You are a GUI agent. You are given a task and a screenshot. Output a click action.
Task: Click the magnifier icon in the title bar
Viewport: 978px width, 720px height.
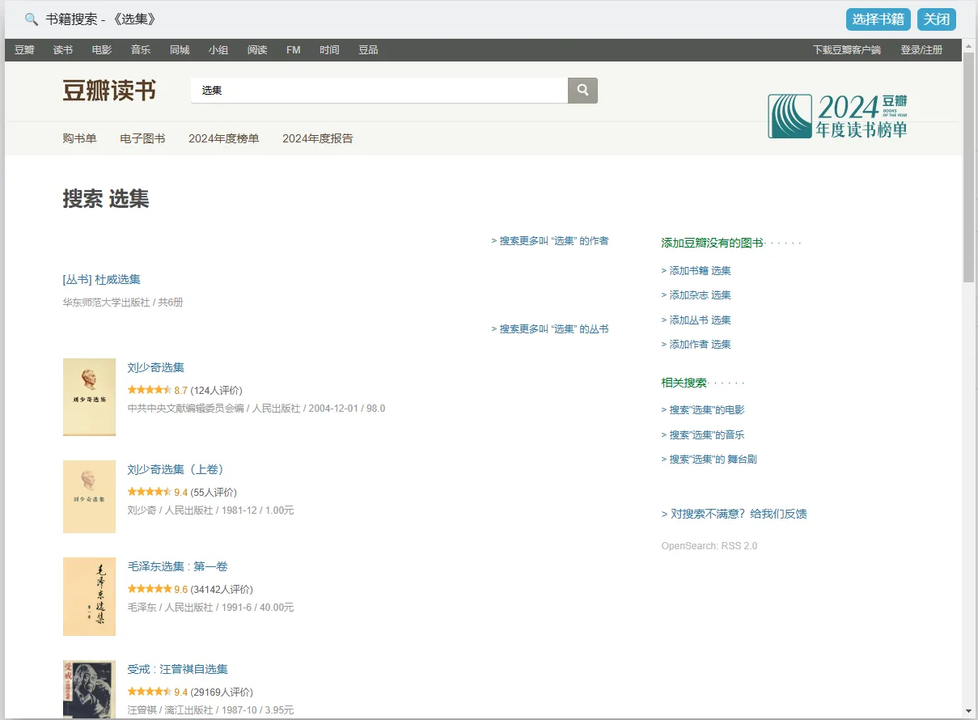(31, 18)
